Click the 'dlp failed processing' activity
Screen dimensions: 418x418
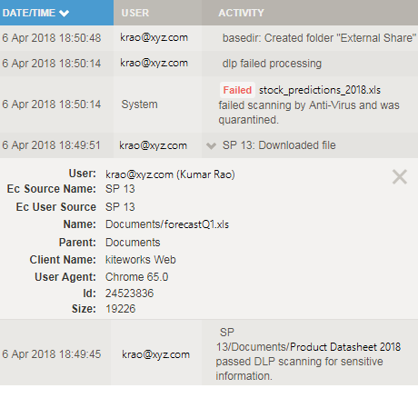click(272, 64)
